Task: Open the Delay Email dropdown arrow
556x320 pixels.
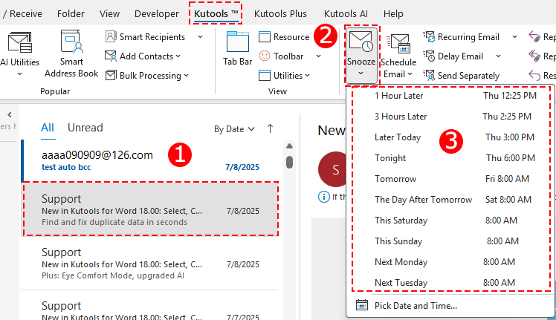Action: point(498,56)
